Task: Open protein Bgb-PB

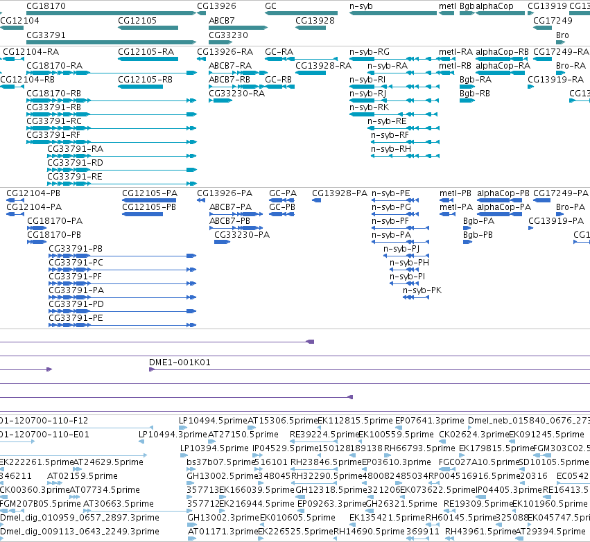Action: coord(478,235)
